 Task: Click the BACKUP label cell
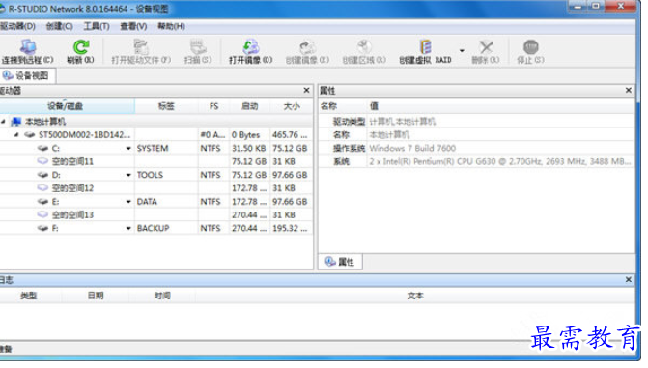tap(154, 228)
